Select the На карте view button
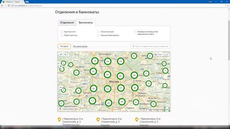This screenshot has height=129, width=230. coord(64,46)
